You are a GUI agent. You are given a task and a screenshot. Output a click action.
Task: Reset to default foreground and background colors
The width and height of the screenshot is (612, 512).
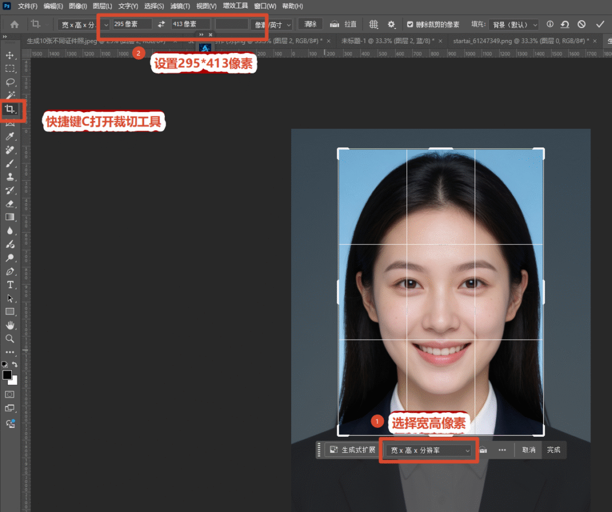[x=5, y=365]
